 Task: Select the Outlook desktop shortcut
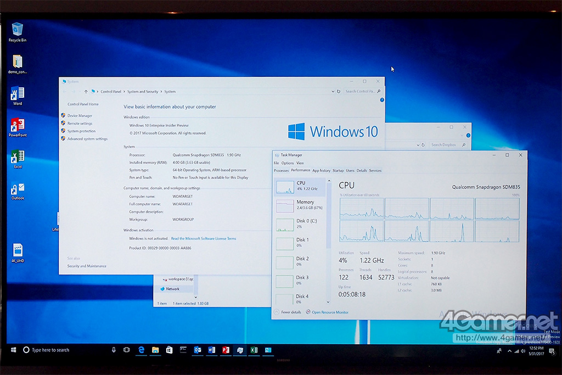point(17,191)
